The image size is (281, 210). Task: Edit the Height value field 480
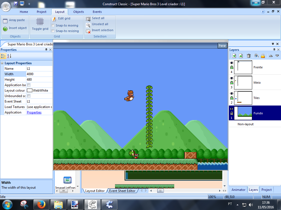tap(39, 80)
